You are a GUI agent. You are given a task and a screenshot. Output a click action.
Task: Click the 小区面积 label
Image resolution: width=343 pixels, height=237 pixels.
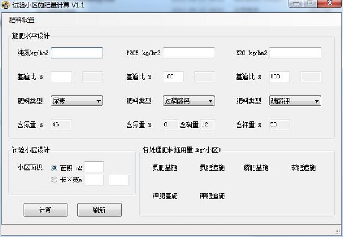point(30,167)
